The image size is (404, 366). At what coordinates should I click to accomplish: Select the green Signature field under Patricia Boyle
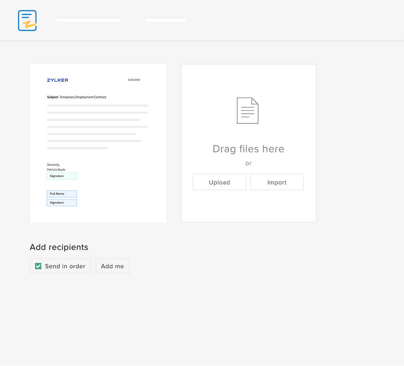click(62, 176)
